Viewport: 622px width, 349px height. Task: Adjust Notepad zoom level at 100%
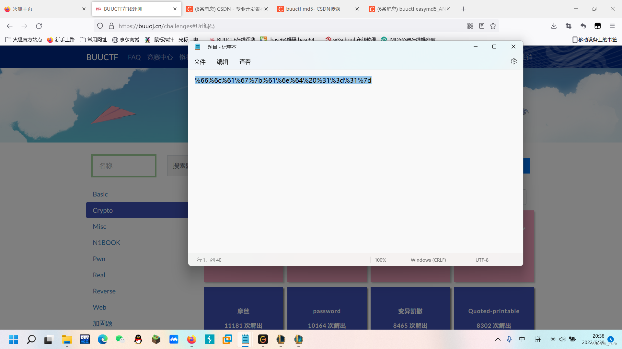click(x=381, y=259)
